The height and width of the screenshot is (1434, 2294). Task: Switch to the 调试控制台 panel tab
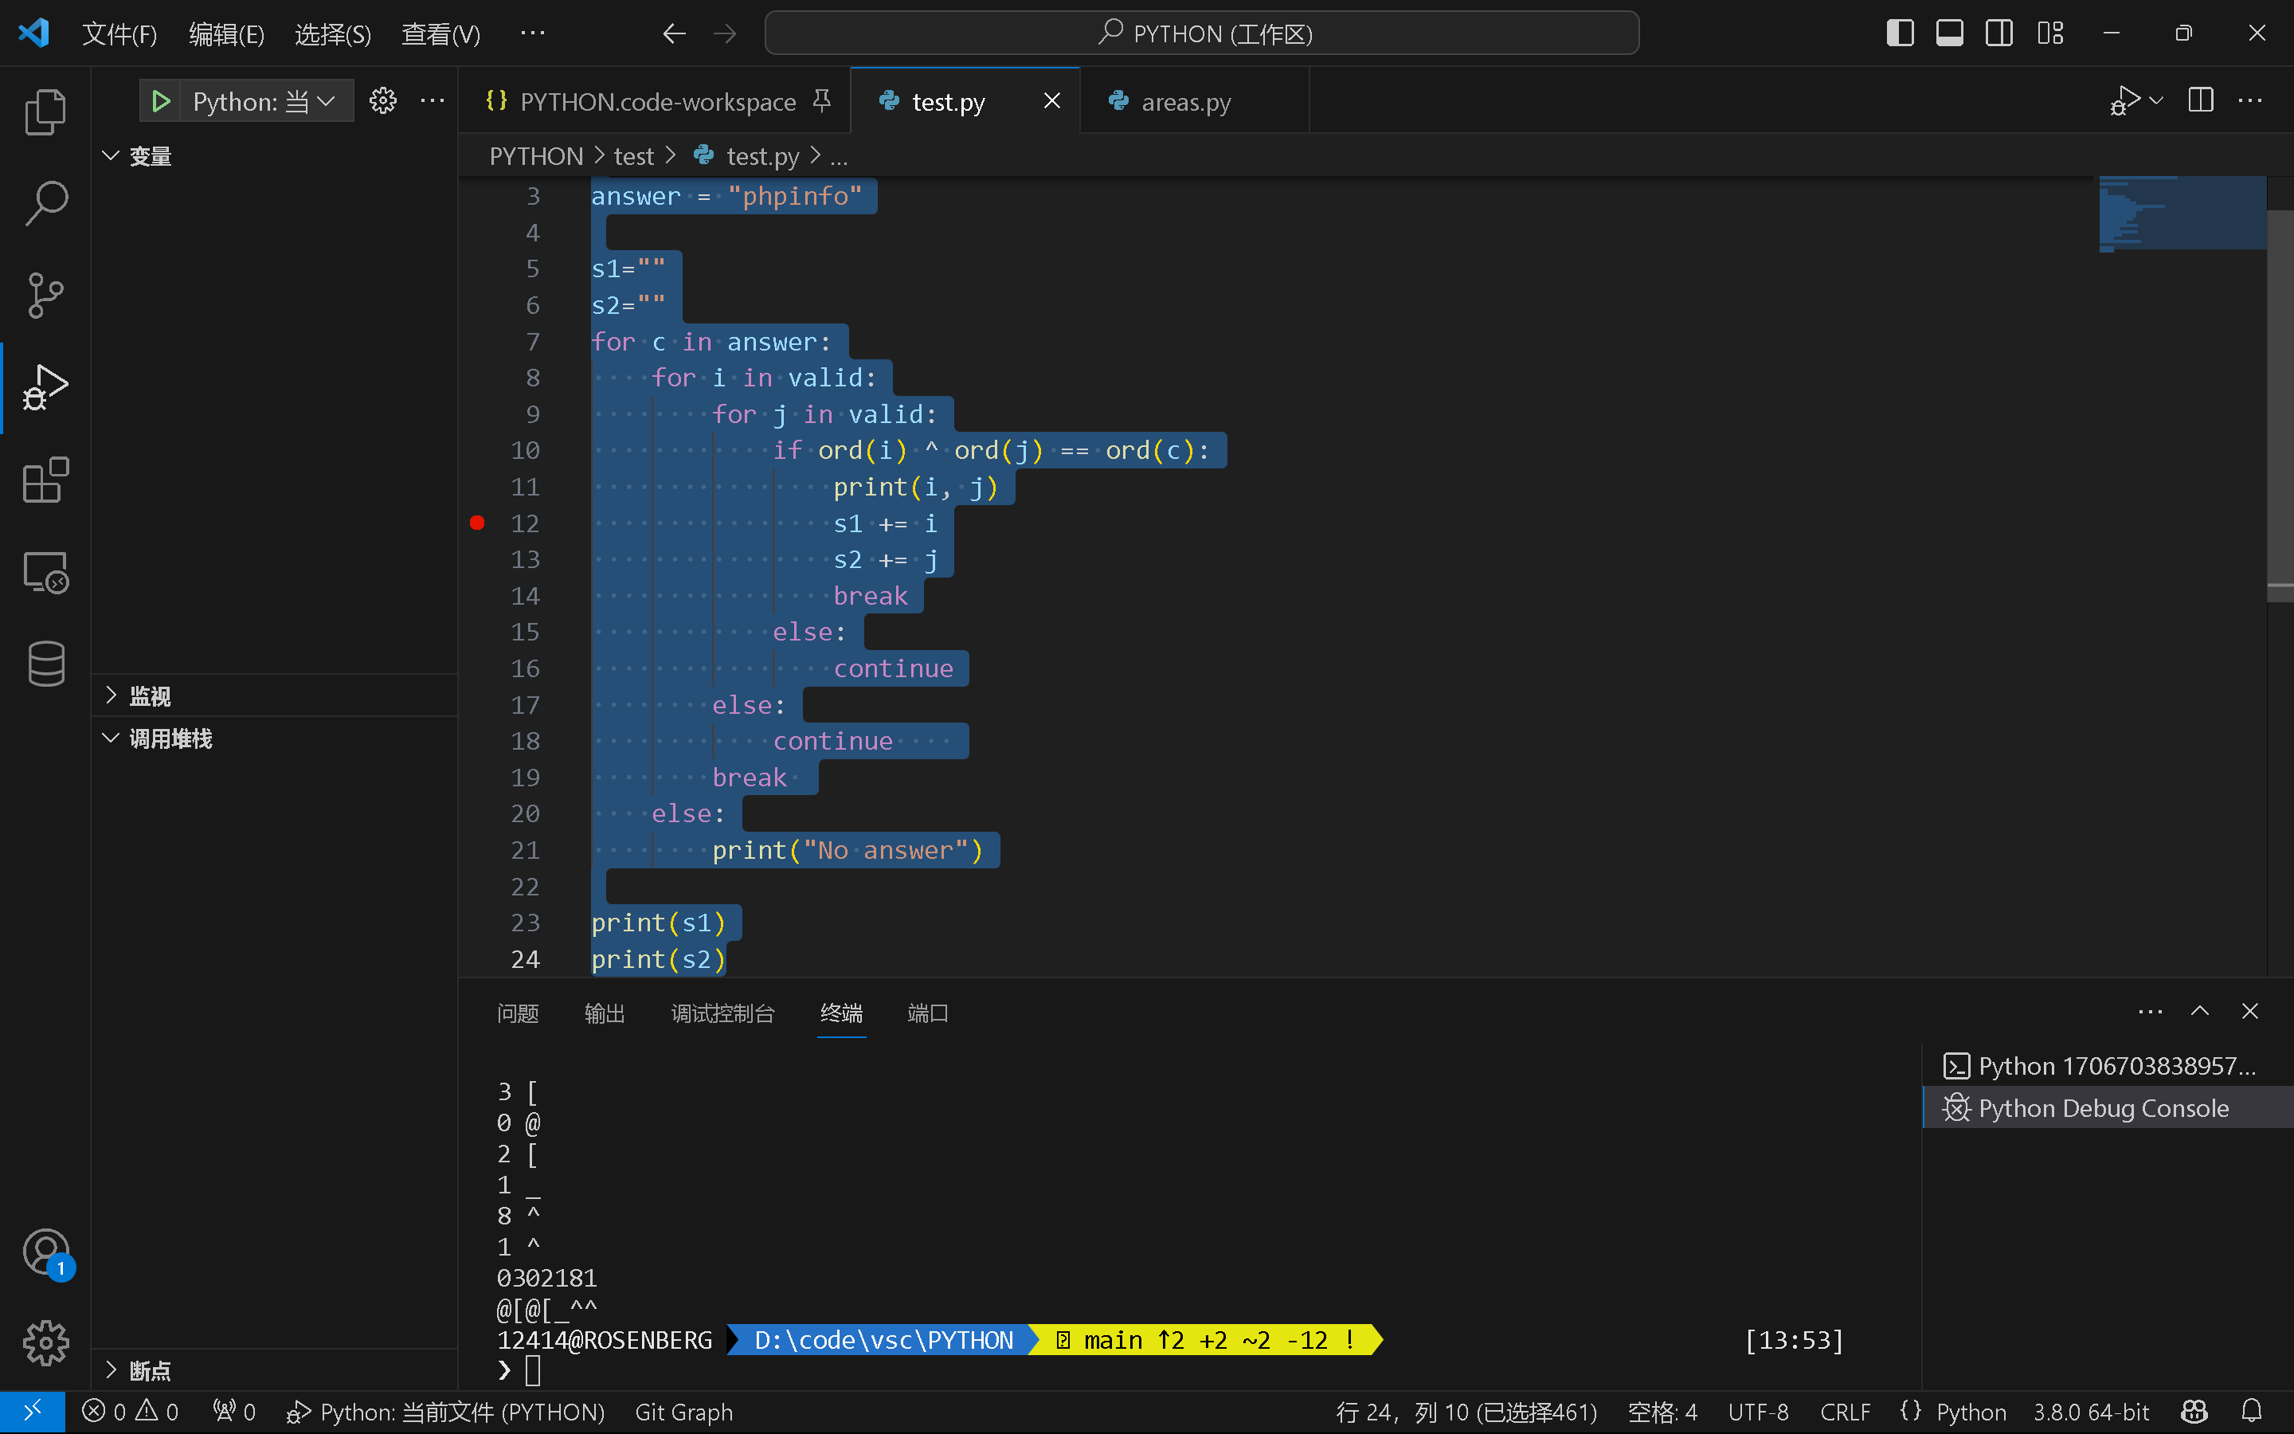click(x=722, y=1013)
